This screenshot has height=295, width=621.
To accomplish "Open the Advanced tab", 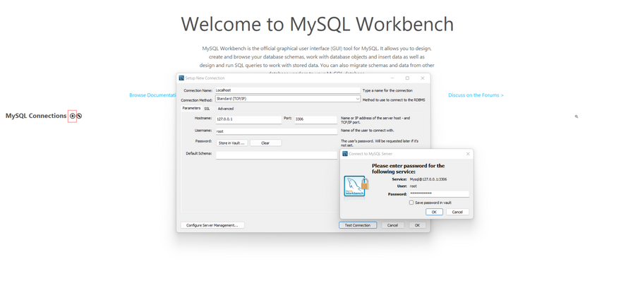I will [225, 109].
